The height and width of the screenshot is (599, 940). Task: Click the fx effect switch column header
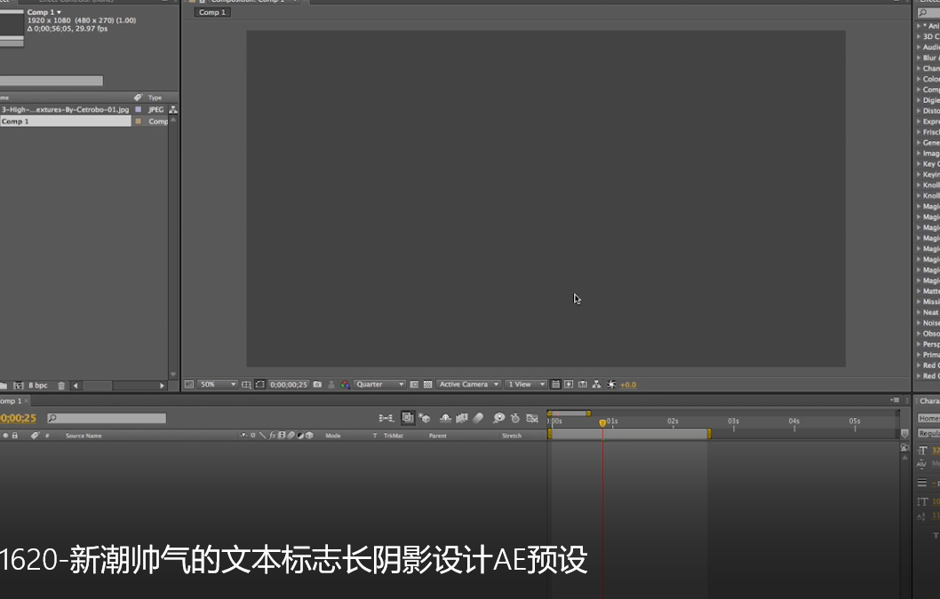tap(272, 436)
